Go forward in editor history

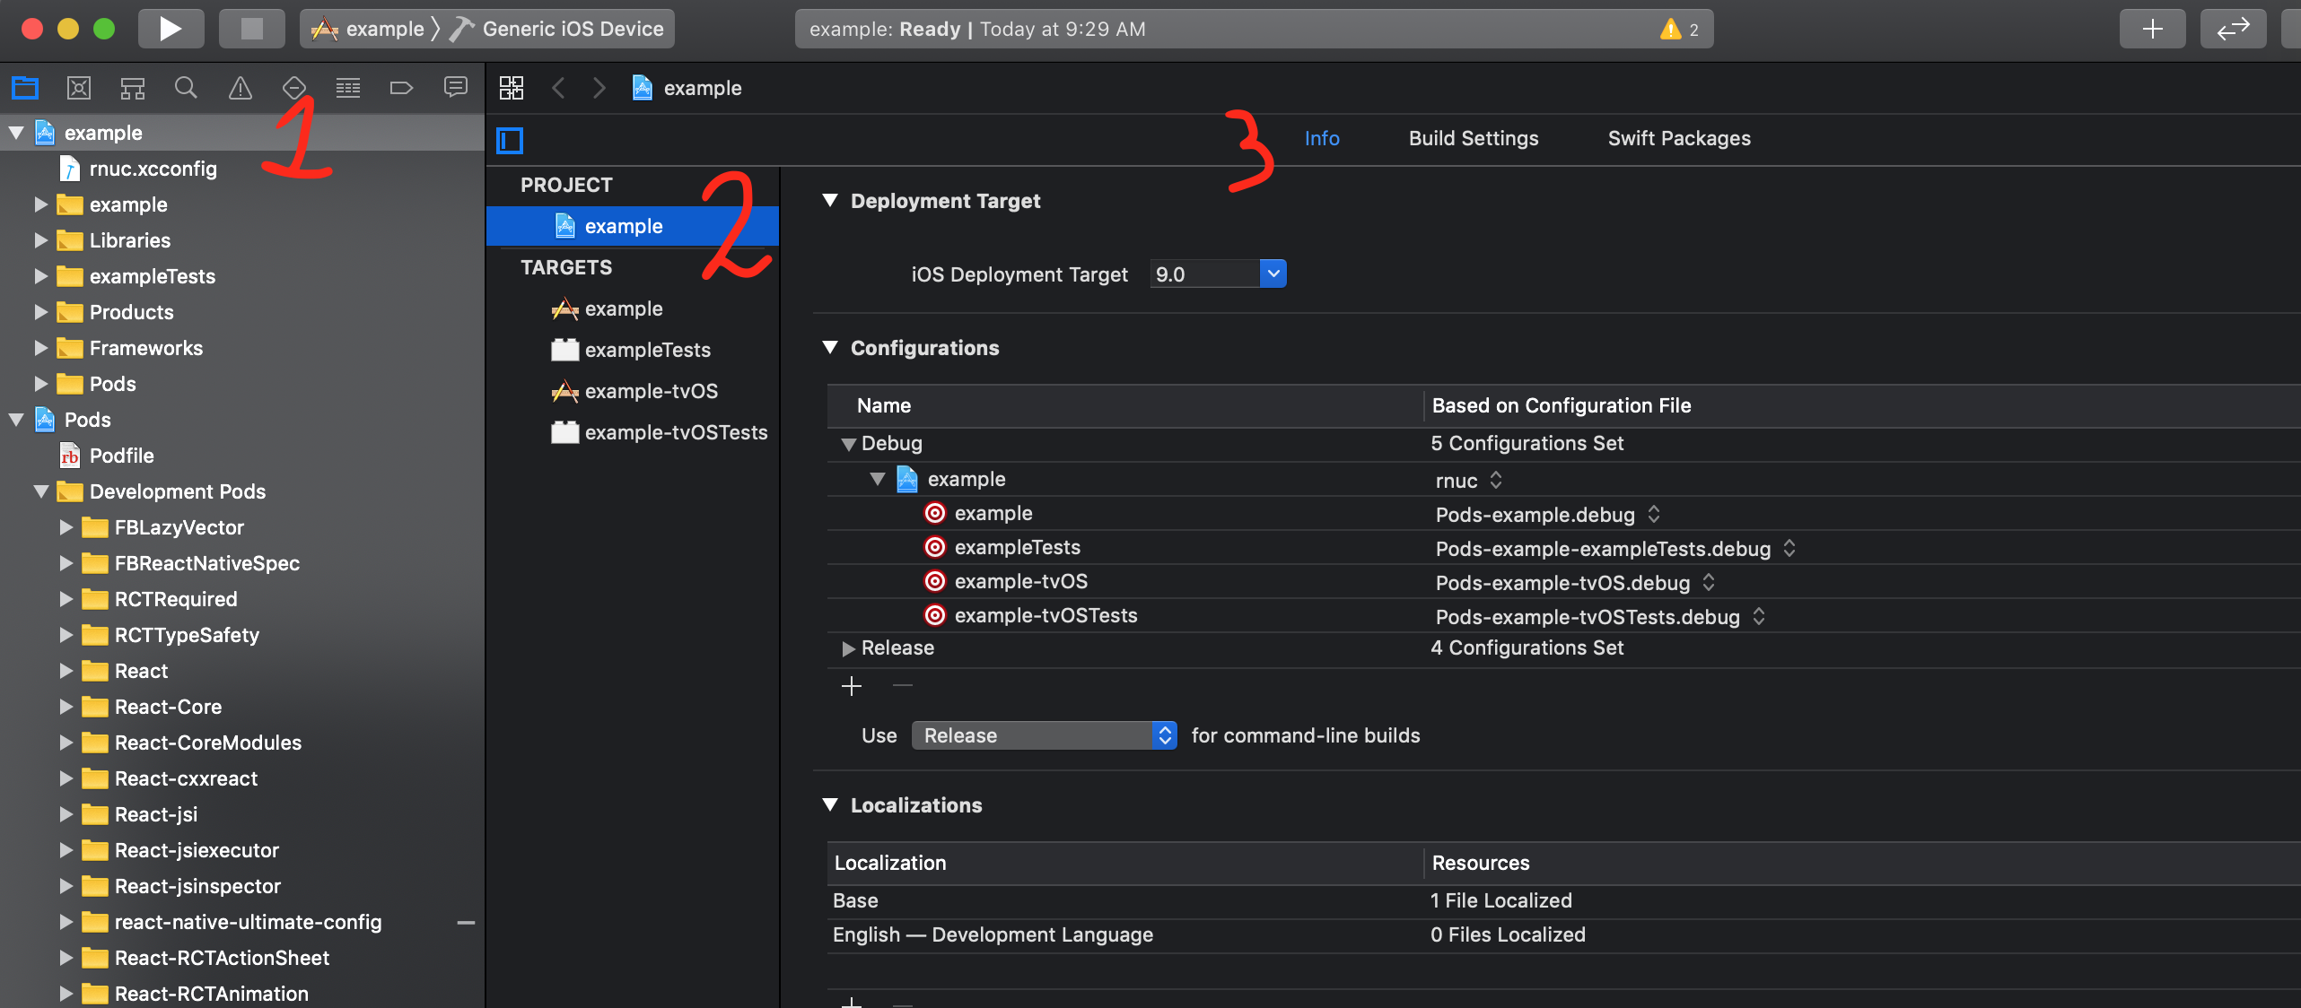point(599,88)
